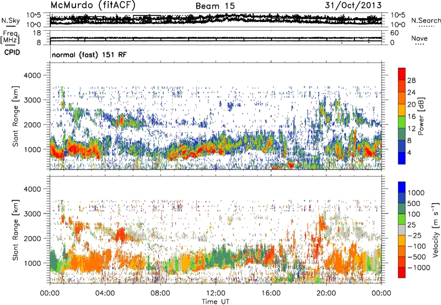Click the "-100" value on Velocity colorbar

pyautogui.click(x=417, y=246)
